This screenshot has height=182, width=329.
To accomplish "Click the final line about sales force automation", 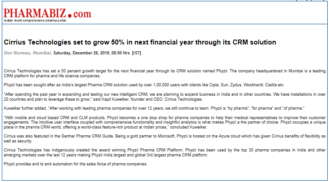I will pyautogui.click(x=75, y=164).
